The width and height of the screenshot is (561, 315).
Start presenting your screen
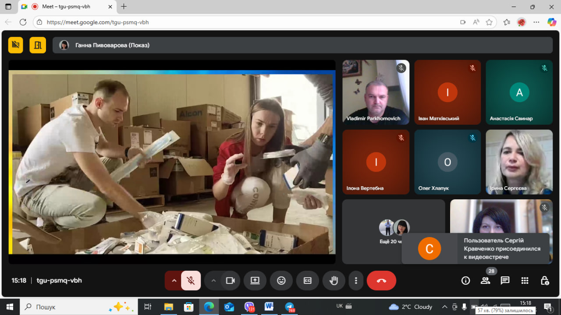tap(255, 281)
